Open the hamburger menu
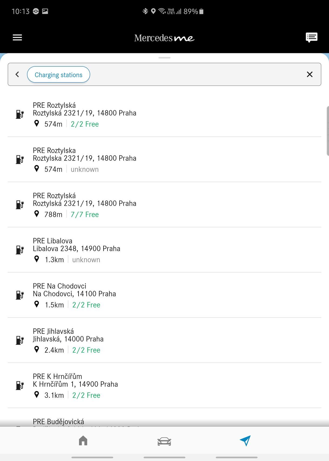Image resolution: width=329 pixels, height=461 pixels. click(17, 38)
